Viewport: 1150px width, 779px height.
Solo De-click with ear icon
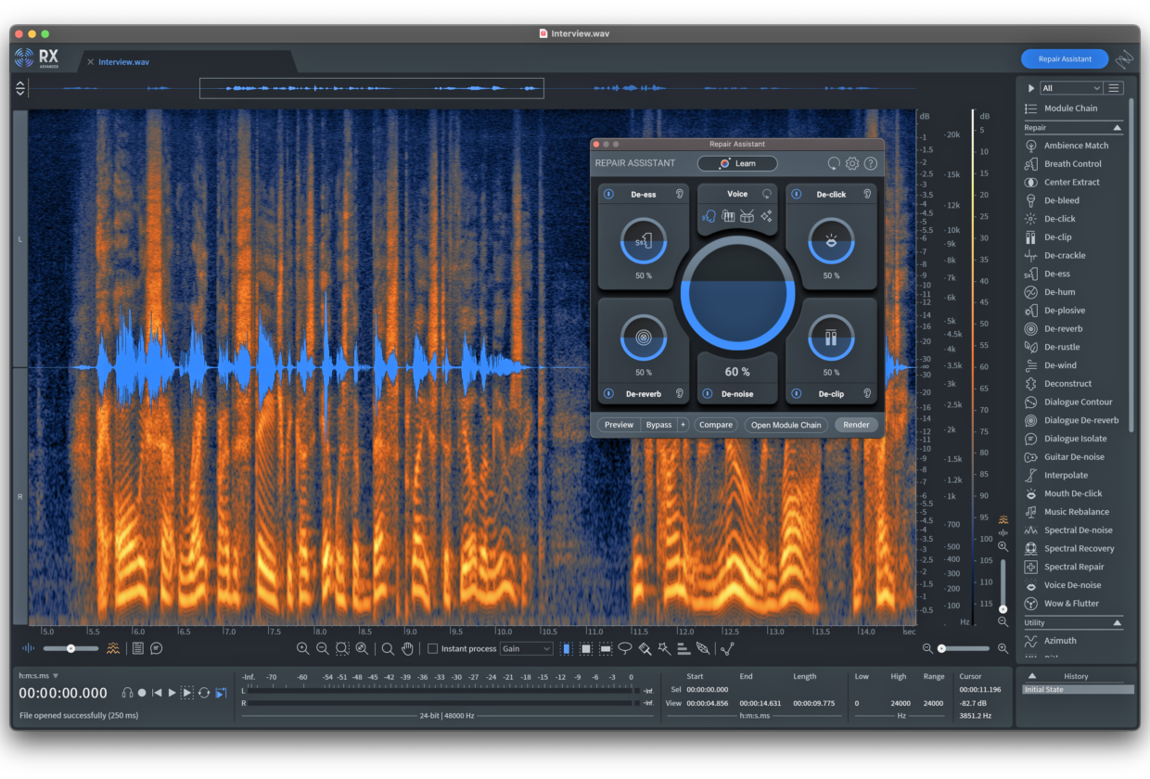867,194
